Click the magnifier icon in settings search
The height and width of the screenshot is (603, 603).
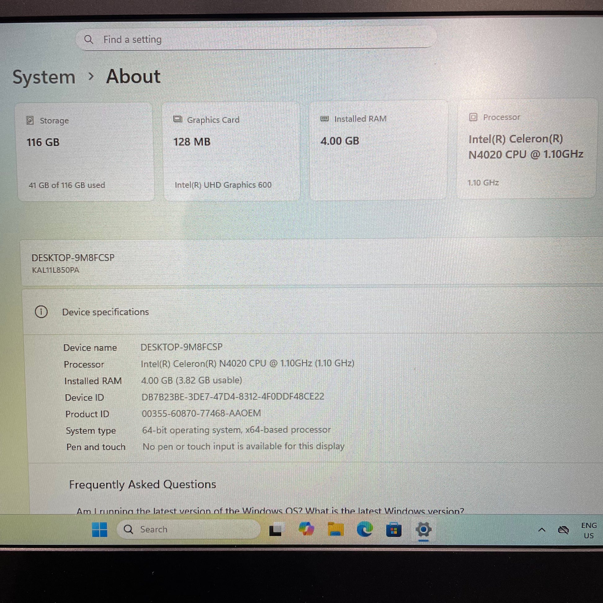point(89,40)
